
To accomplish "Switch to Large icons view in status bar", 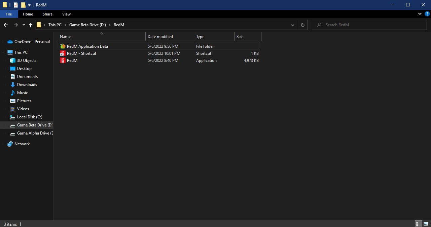I will [426, 224].
